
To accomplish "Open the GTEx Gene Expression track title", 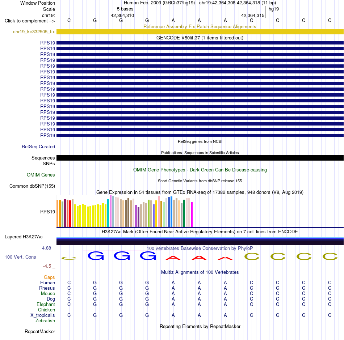I will [x=200, y=192].
